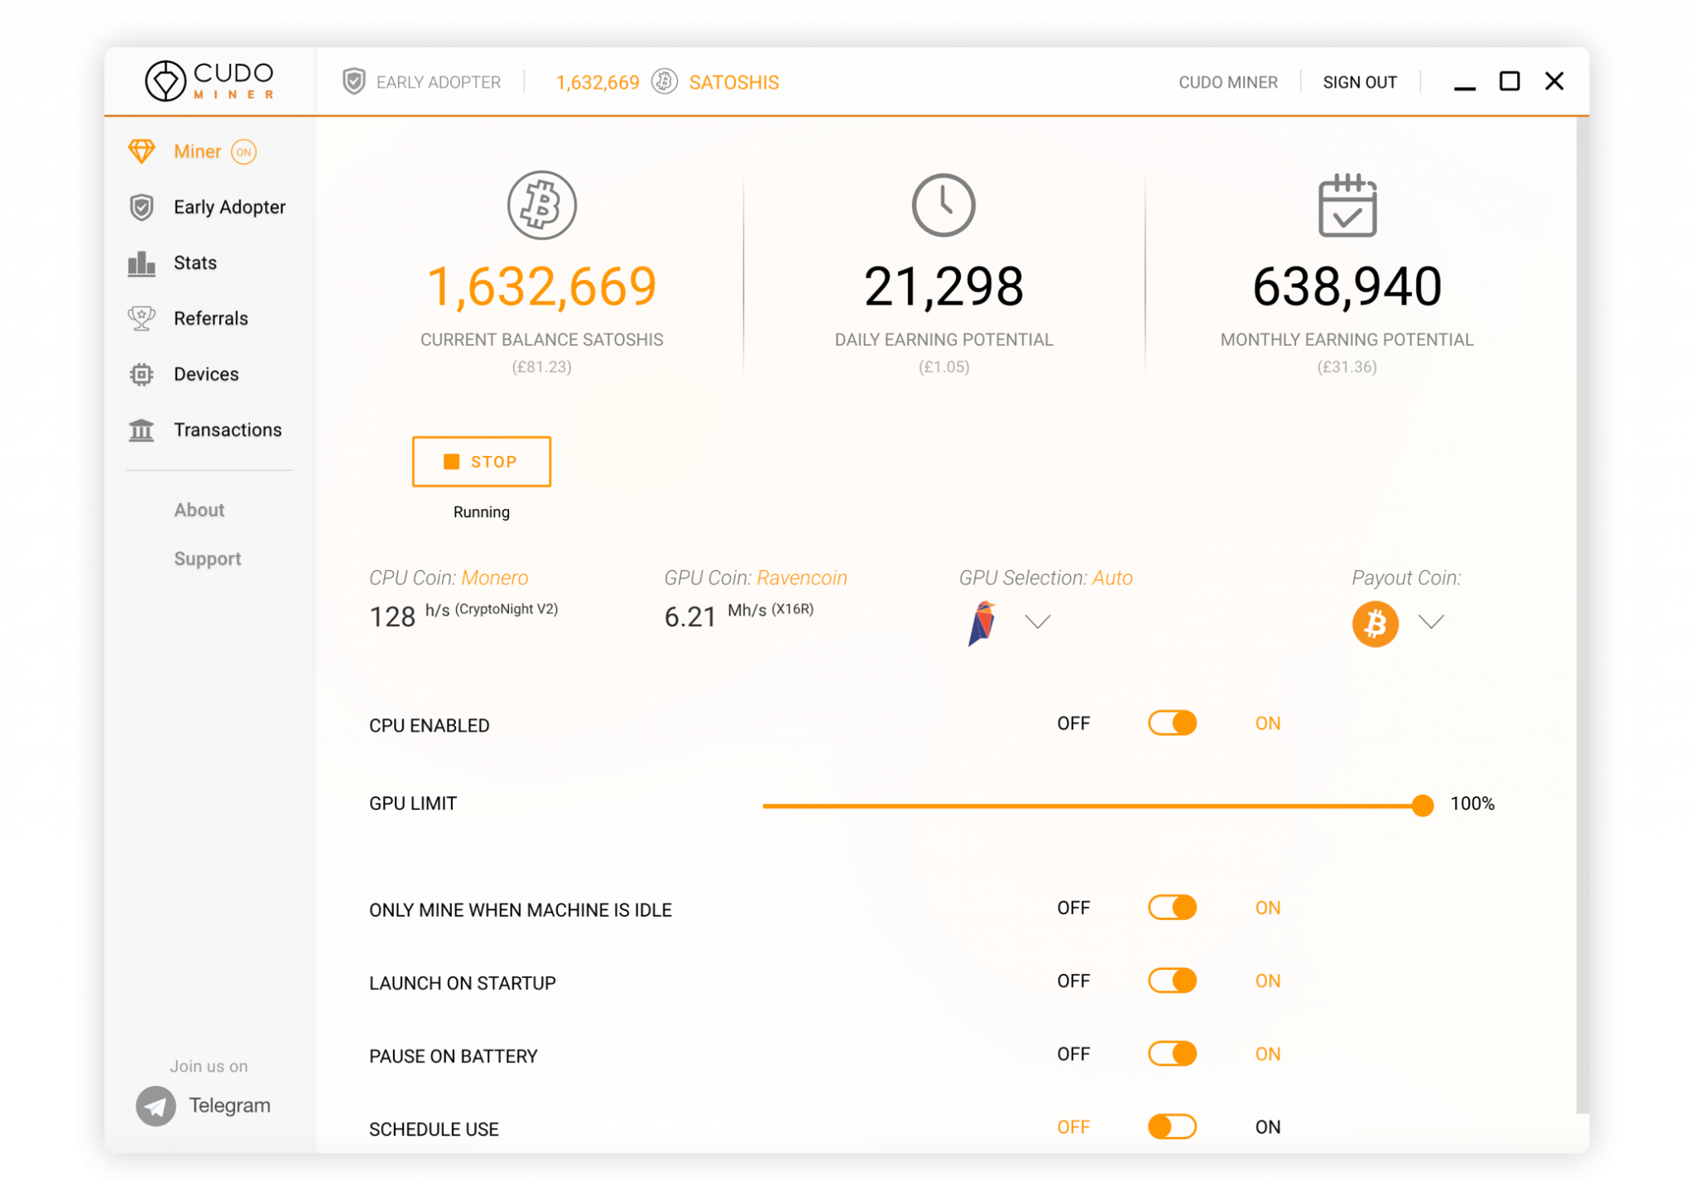
Task: Toggle CPU Enabled off
Action: coord(1171,722)
